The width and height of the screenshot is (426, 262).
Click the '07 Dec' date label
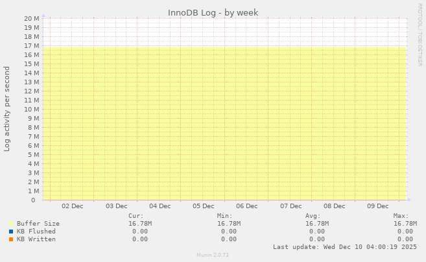tap(290, 206)
